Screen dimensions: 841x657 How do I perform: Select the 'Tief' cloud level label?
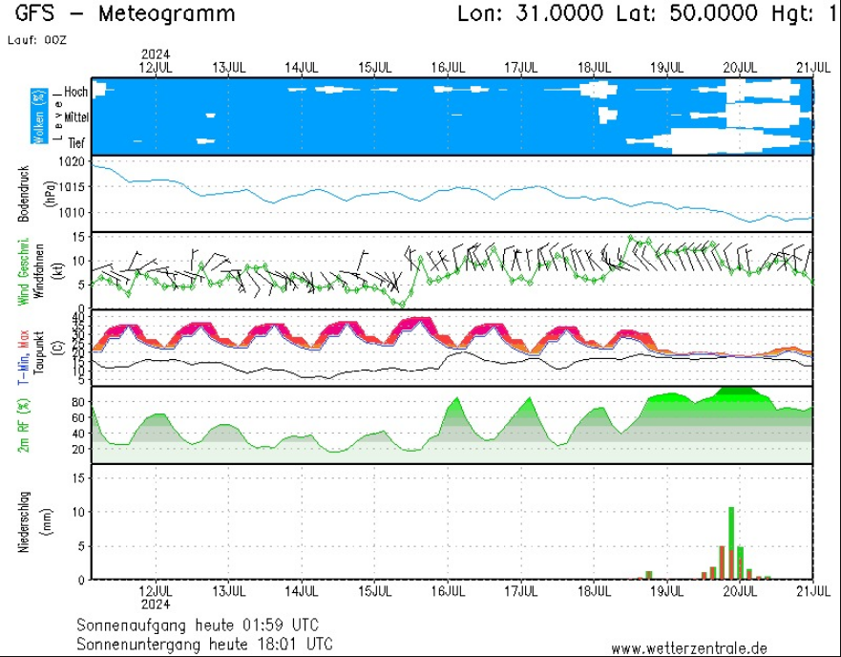tap(76, 142)
